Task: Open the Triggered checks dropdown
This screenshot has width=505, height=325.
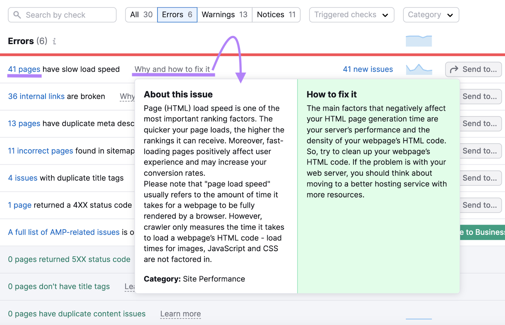Action: pyautogui.click(x=351, y=15)
